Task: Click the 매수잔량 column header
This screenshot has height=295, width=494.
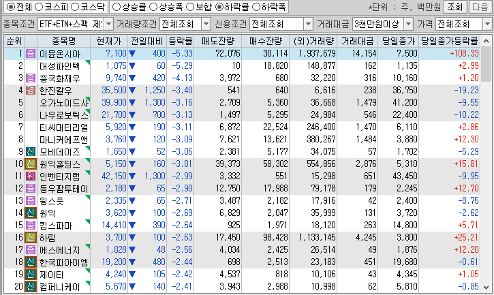Action: pos(266,41)
